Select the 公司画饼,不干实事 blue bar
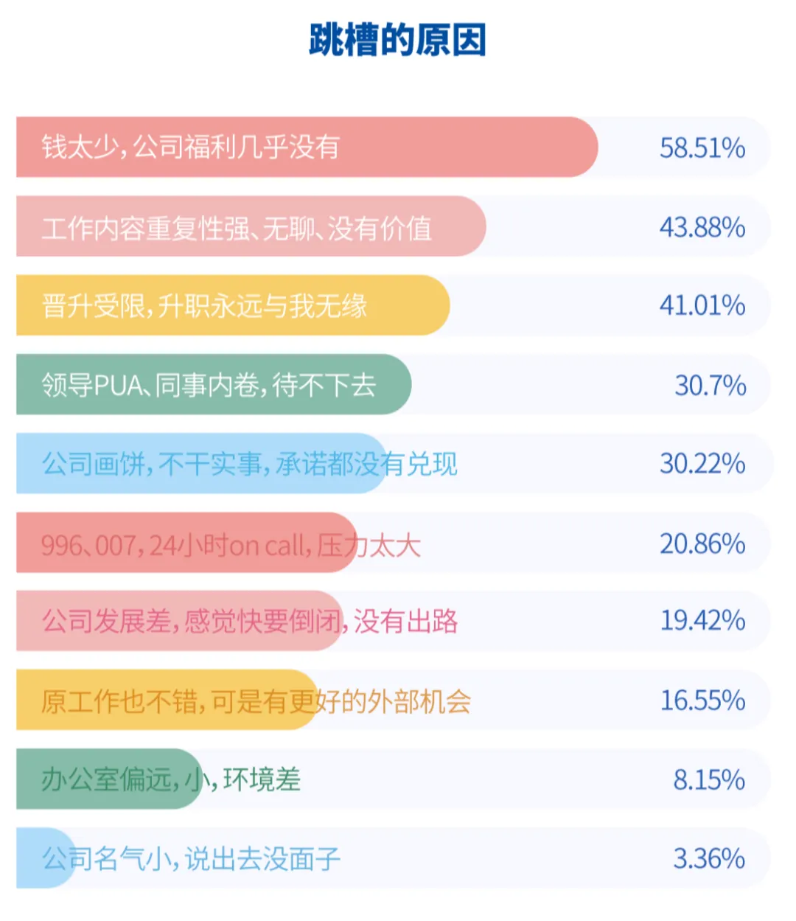Image resolution: width=796 pixels, height=921 pixels. [202, 463]
